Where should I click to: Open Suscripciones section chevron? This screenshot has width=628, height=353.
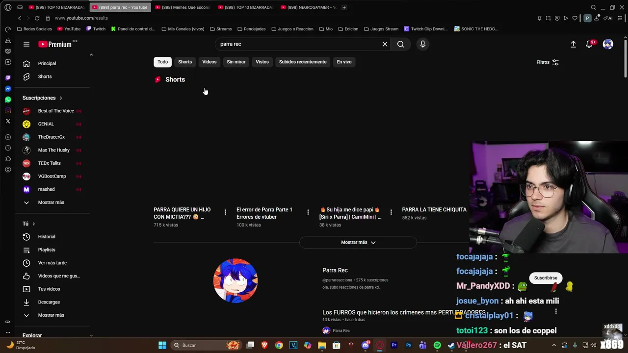pos(61,98)
